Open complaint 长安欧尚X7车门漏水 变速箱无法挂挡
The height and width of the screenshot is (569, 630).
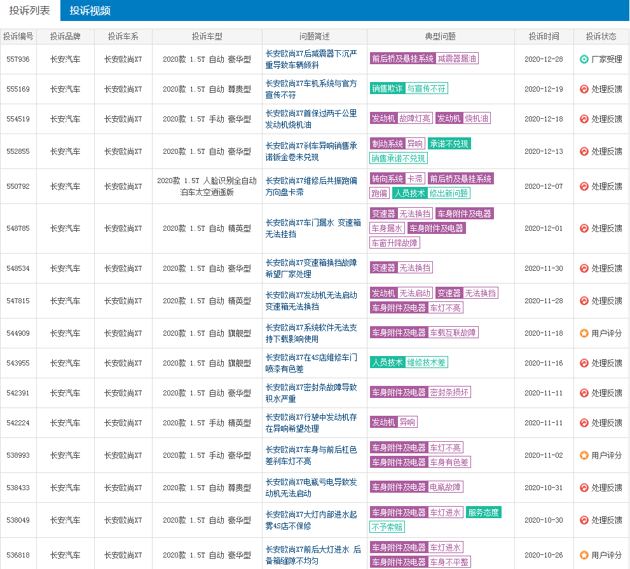click(313, 228)
